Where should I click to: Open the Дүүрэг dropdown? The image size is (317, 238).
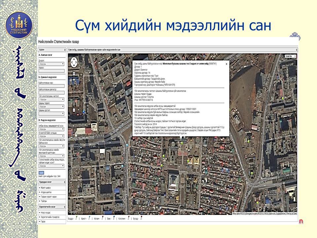(x=51, y=64)
